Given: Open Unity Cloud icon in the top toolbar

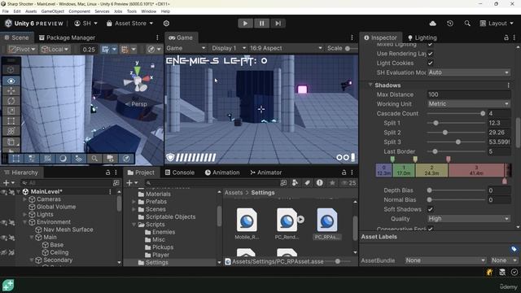Looking at the screenshot, I should pos(432,24).
